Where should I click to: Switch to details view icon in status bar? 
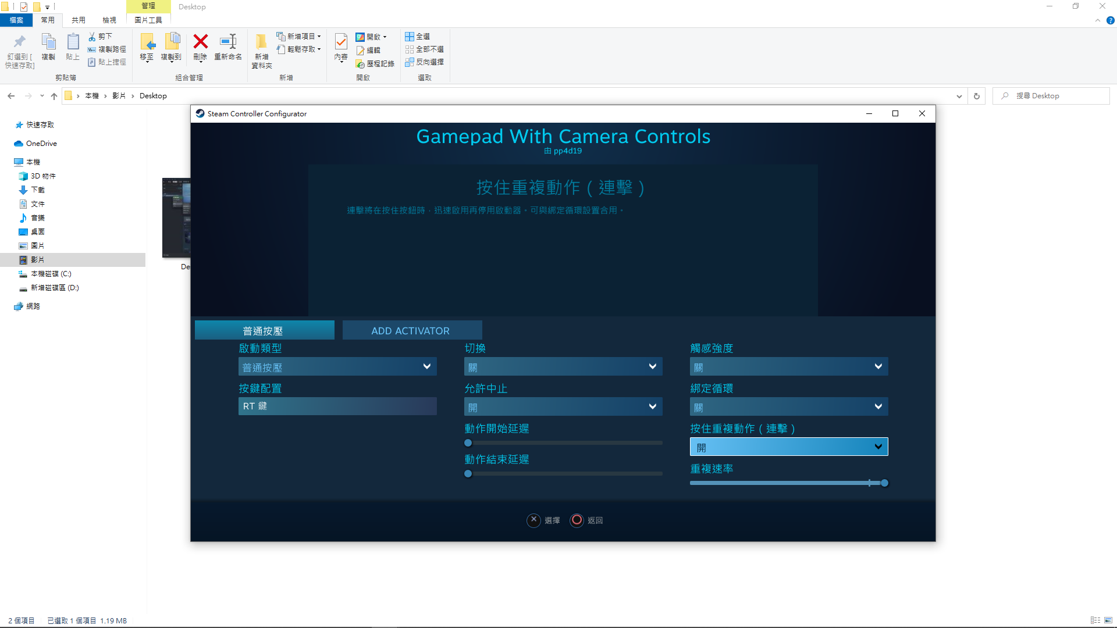point(1095,620)
